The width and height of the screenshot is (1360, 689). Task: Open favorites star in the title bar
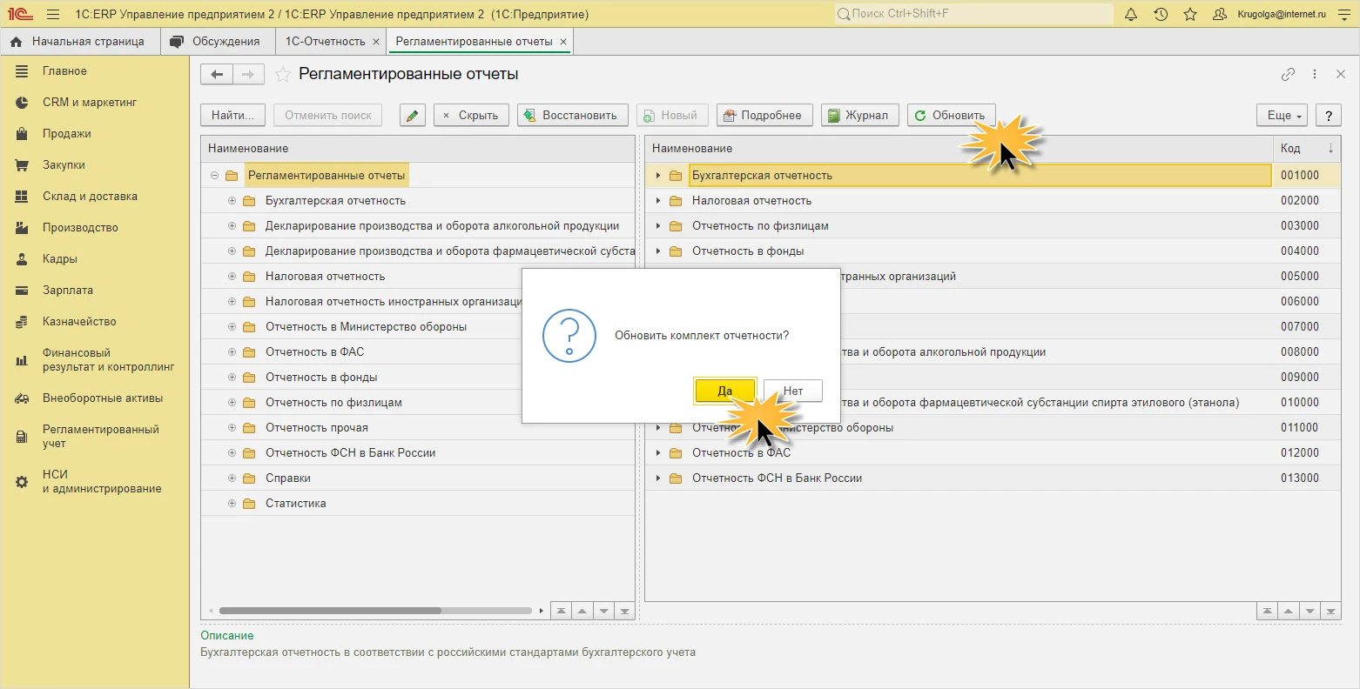pyautogui.click(x=1190, y=15)
